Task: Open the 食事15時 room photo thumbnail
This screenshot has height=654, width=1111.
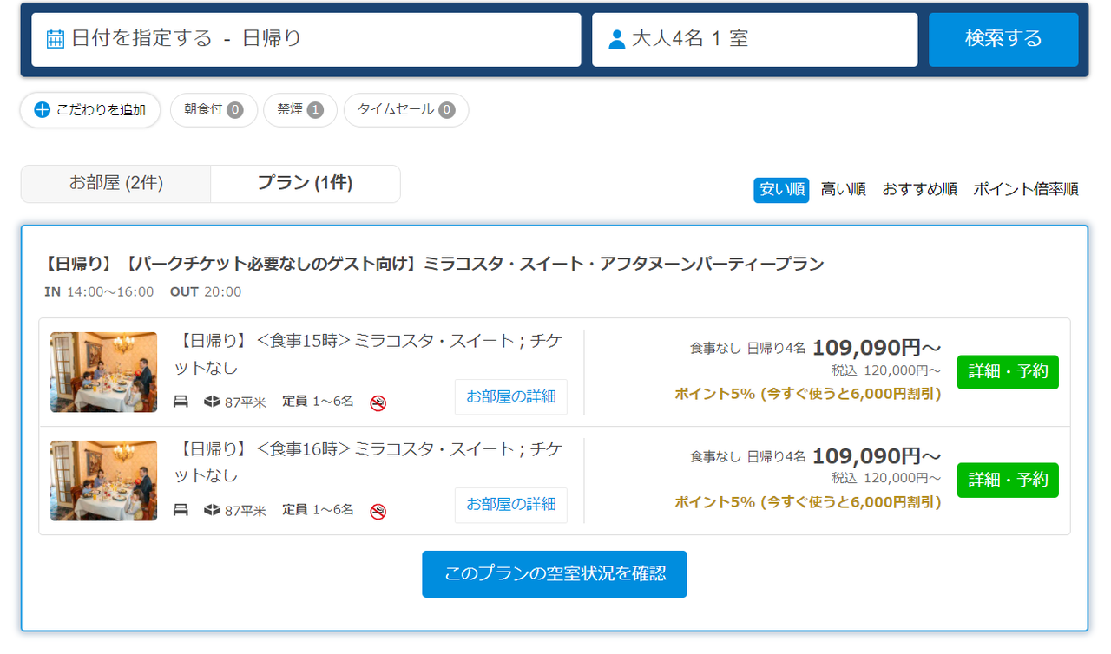Action: tap(104, 372)
